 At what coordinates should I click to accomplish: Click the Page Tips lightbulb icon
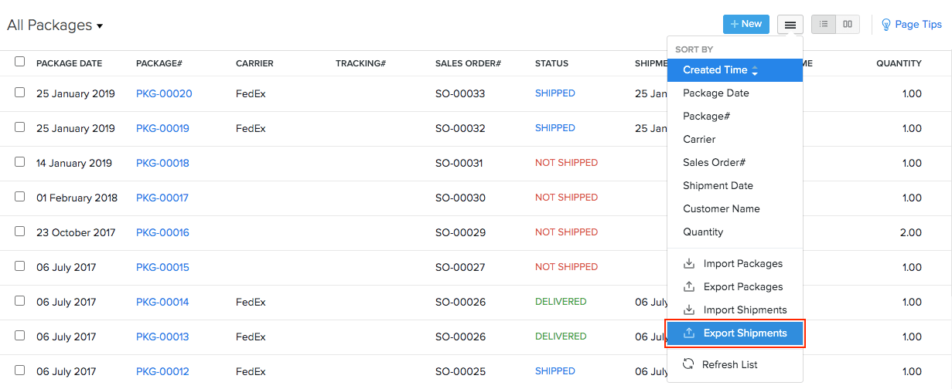click(x=886, y=25)
